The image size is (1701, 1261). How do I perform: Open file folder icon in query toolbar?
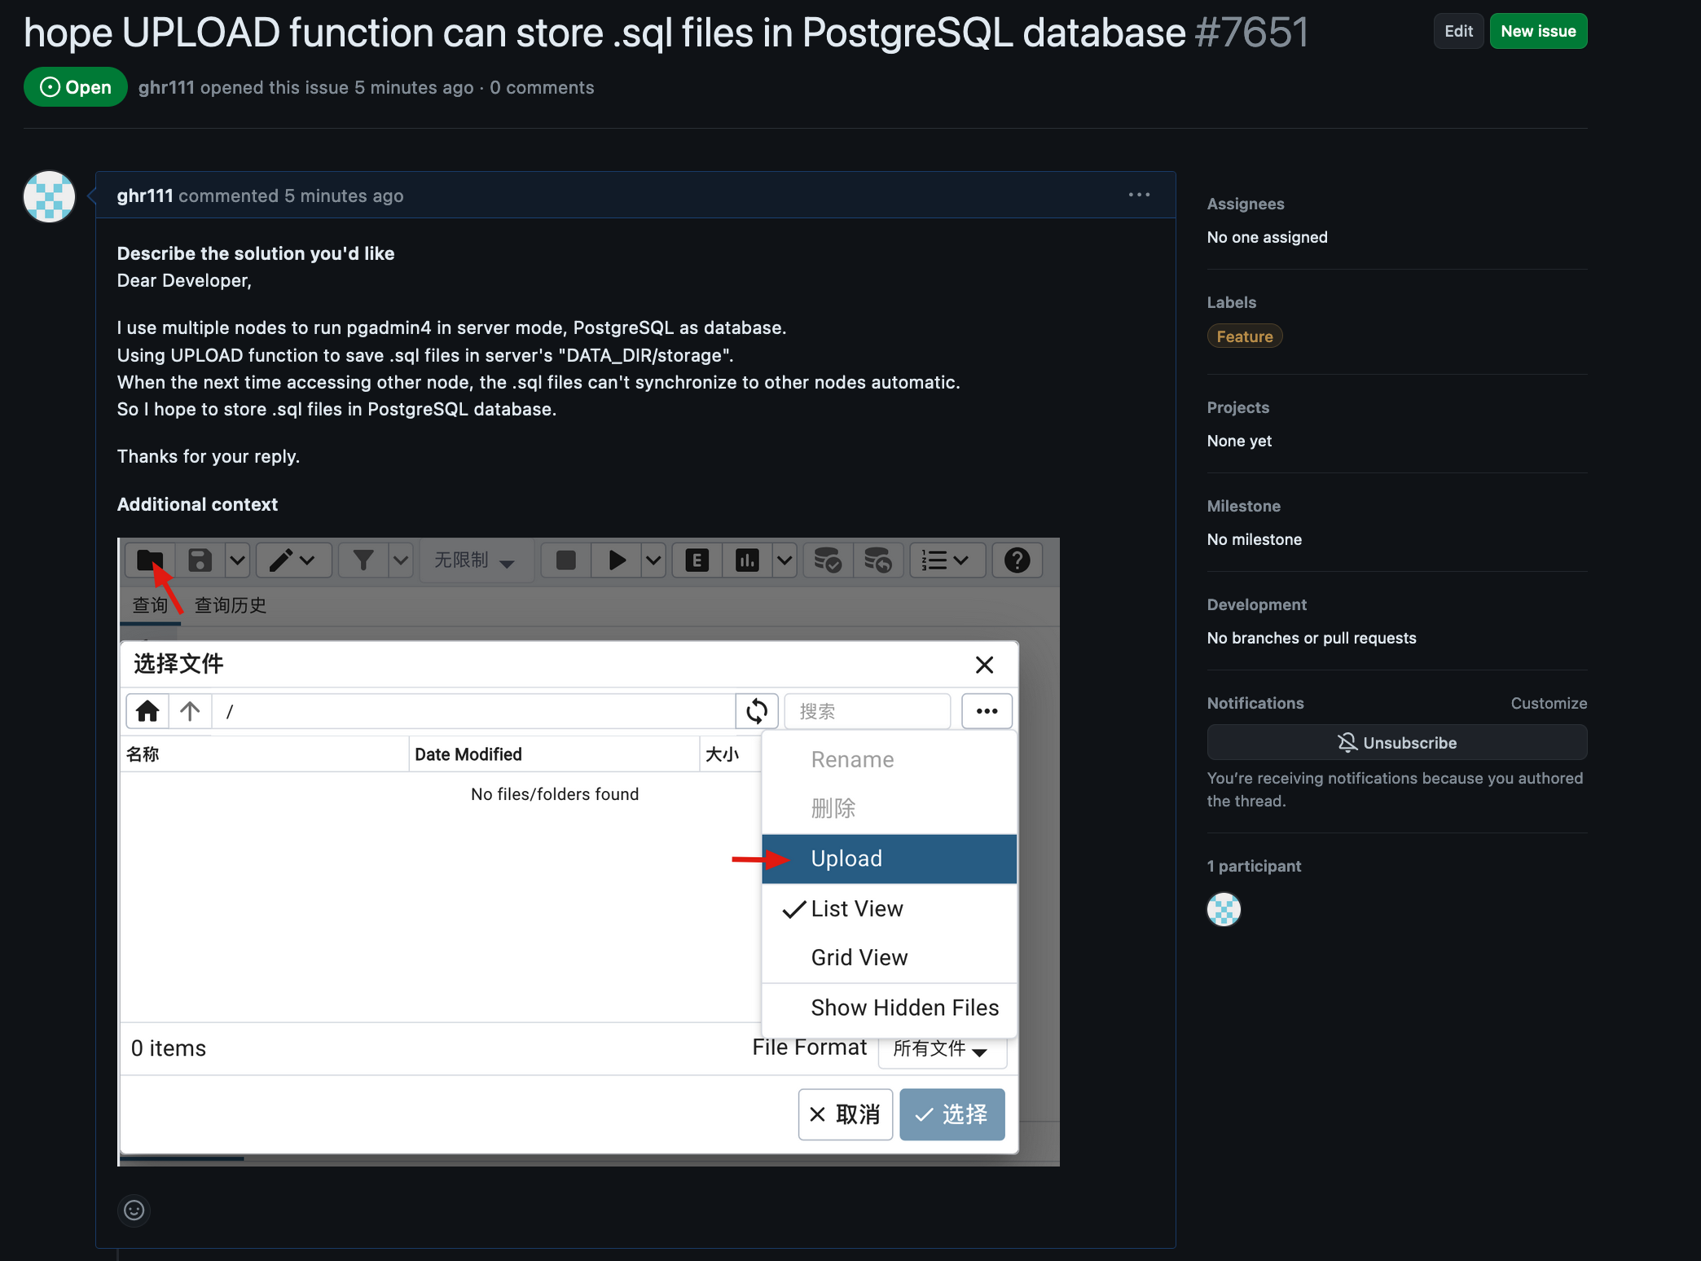[x=150, y=560]
